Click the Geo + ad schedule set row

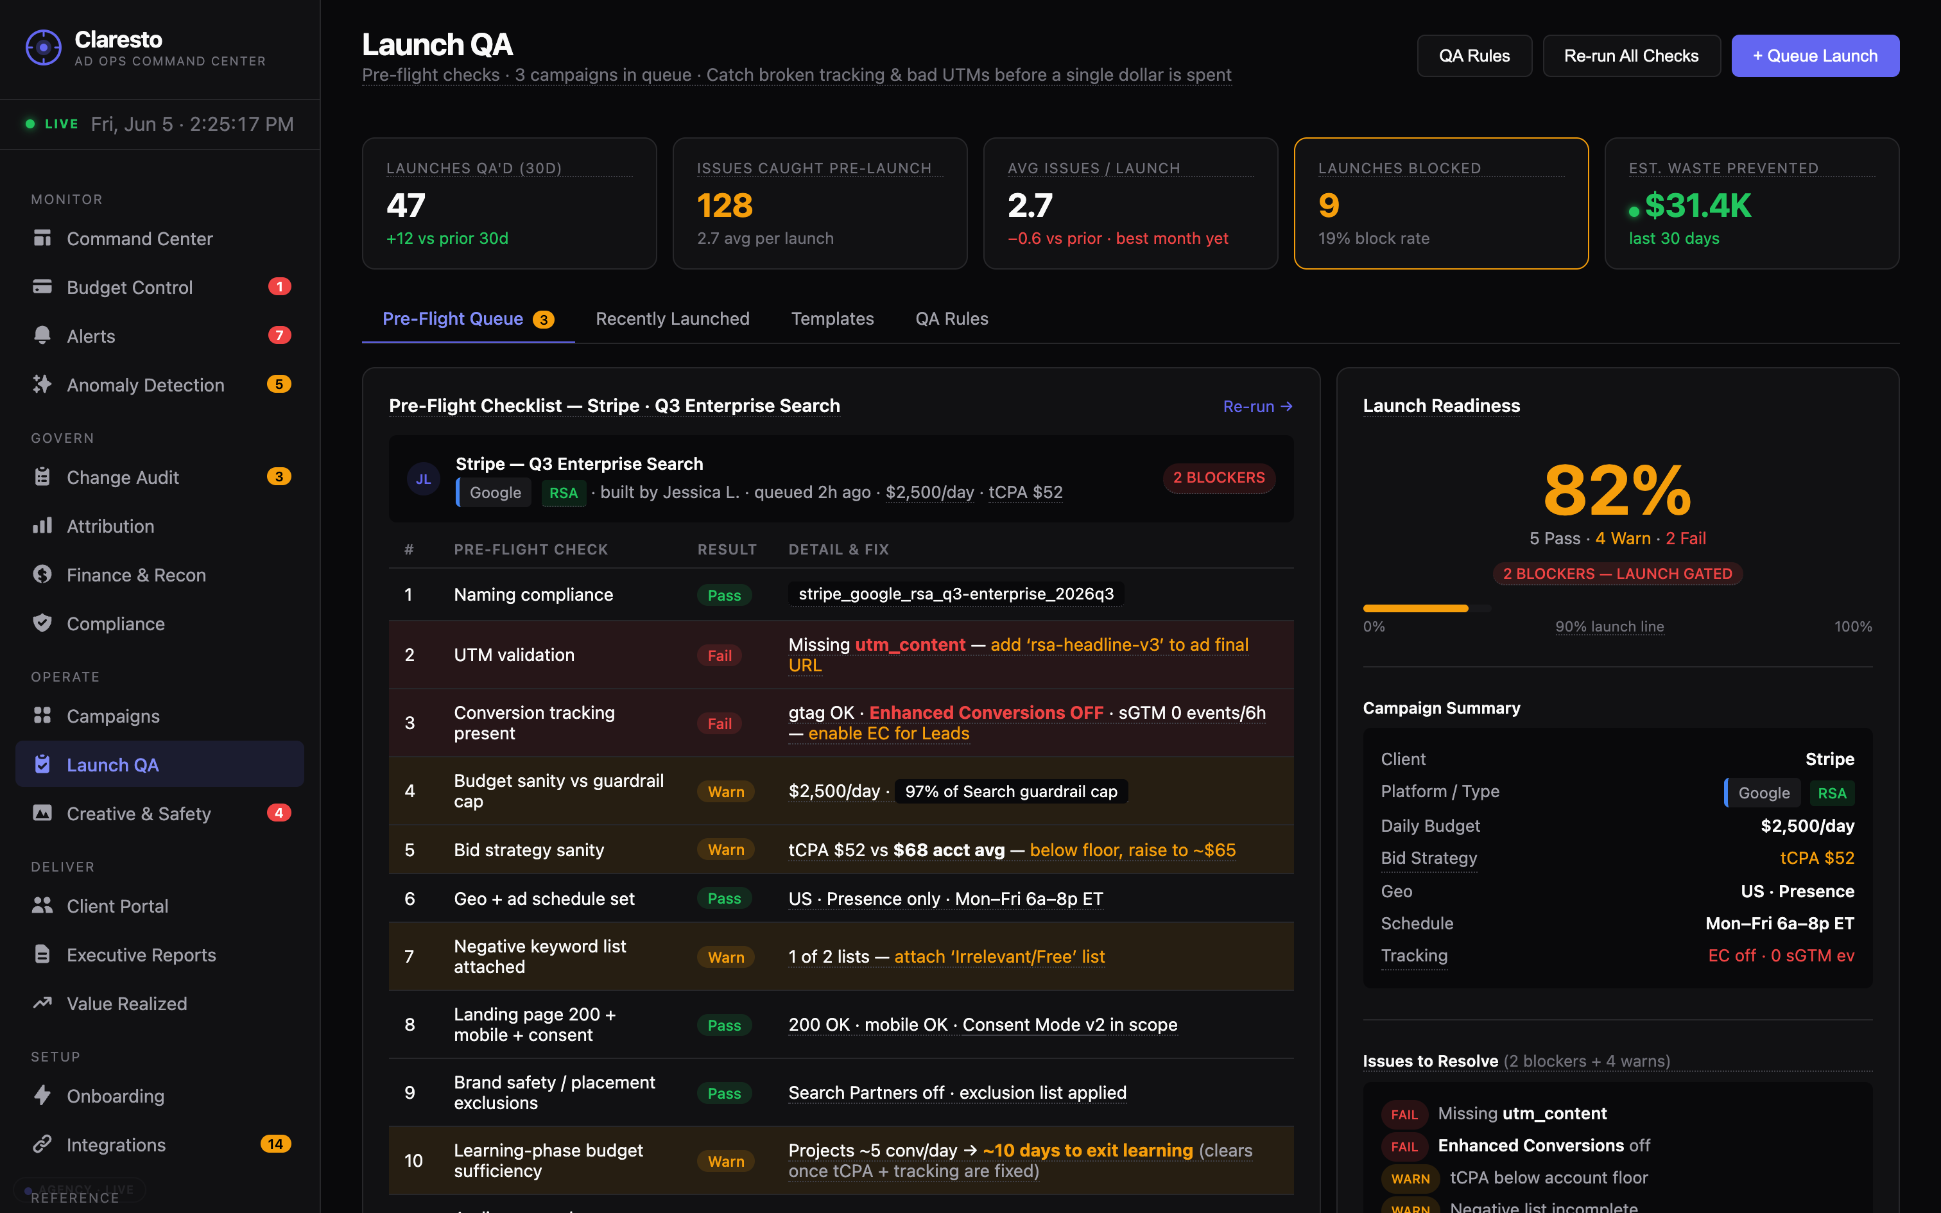click(x=841, y=899)
